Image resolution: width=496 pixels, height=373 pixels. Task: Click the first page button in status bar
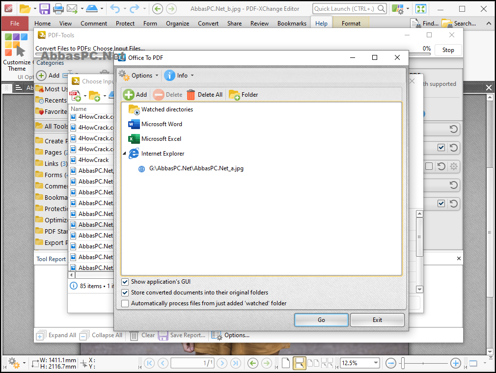[x=149, y=363]
